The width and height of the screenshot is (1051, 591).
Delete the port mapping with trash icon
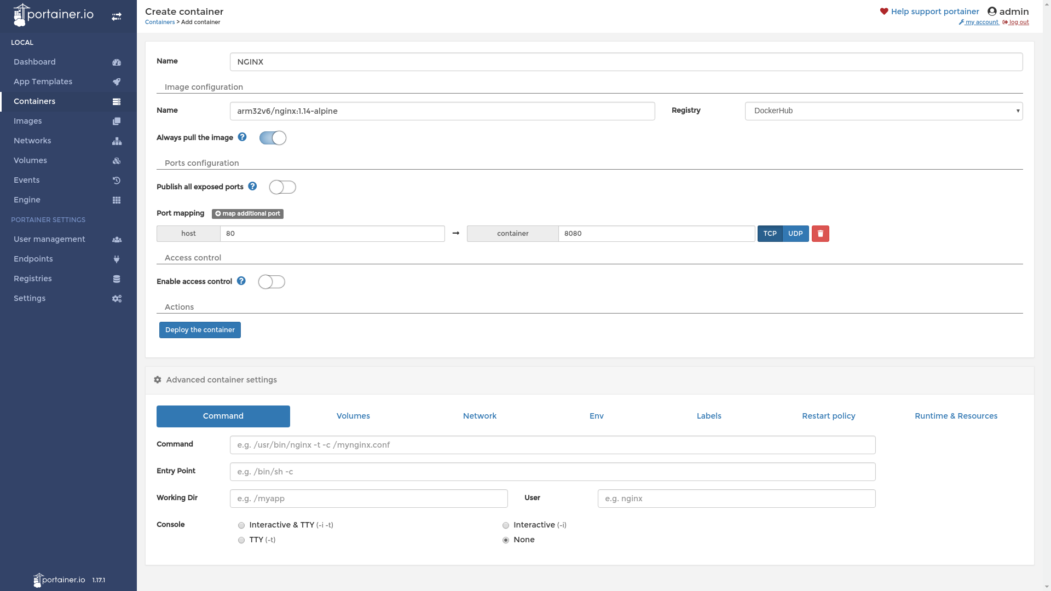tap(821, 234)
